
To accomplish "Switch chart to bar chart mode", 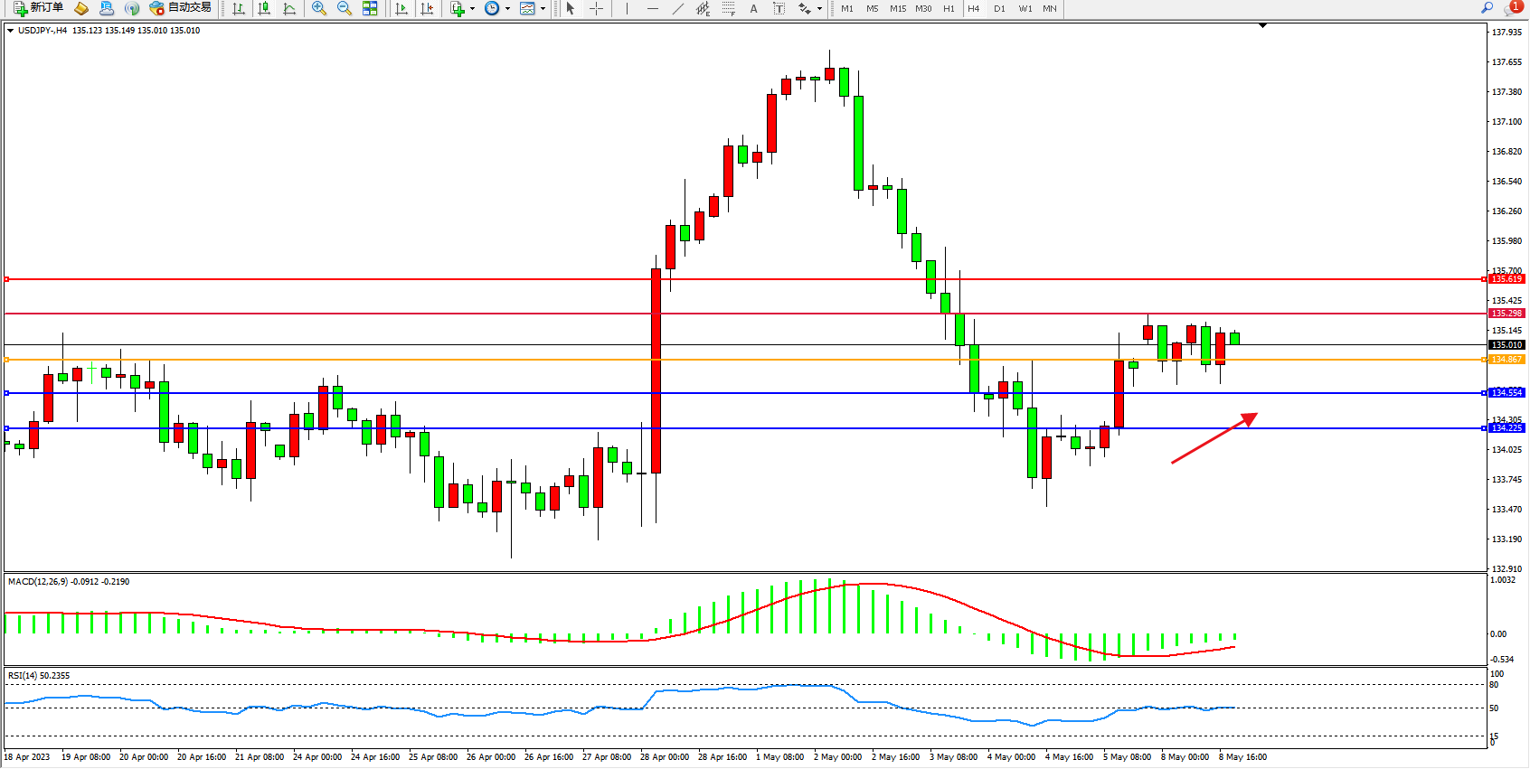I will tap(239, 8).
